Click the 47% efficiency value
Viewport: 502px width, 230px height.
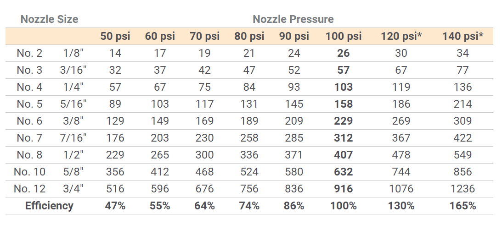[x=116, y=206]
